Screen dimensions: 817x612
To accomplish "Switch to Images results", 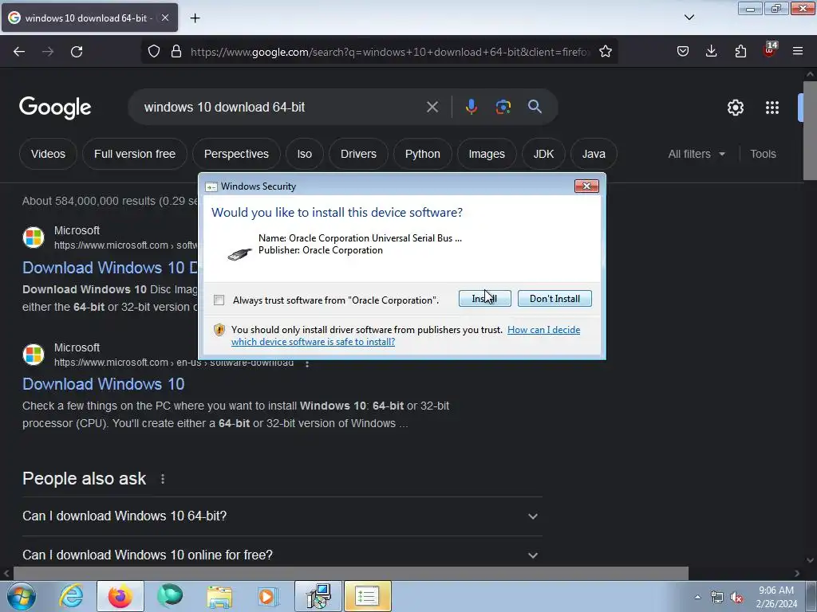I will click(486, 154).
